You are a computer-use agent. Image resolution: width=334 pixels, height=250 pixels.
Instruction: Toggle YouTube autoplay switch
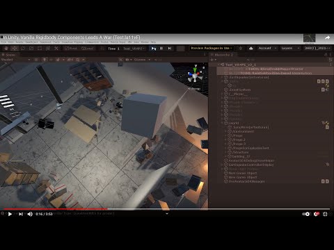coord(306,214)
